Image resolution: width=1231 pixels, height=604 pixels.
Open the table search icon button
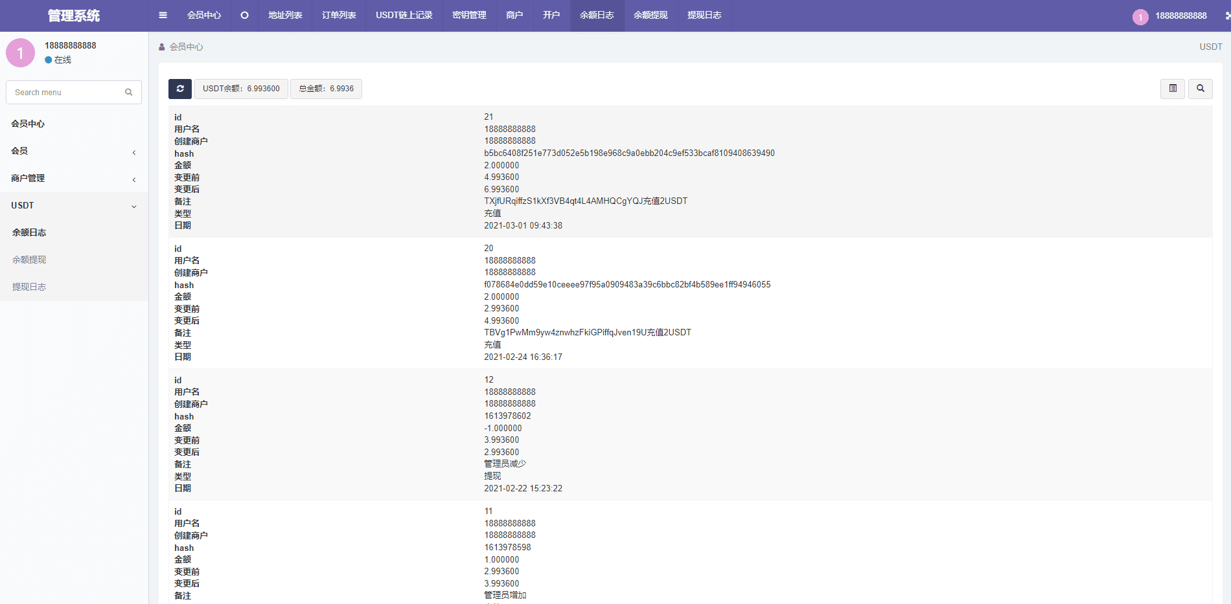[x=1201, y=89]
